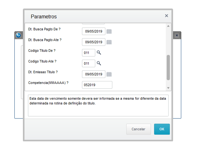
Task: Click the globe application icon behind the dialog
Action: click(18, 35)
